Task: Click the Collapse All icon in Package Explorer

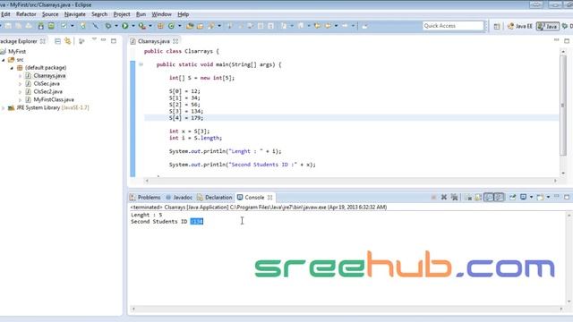Action: click(57, 41)
